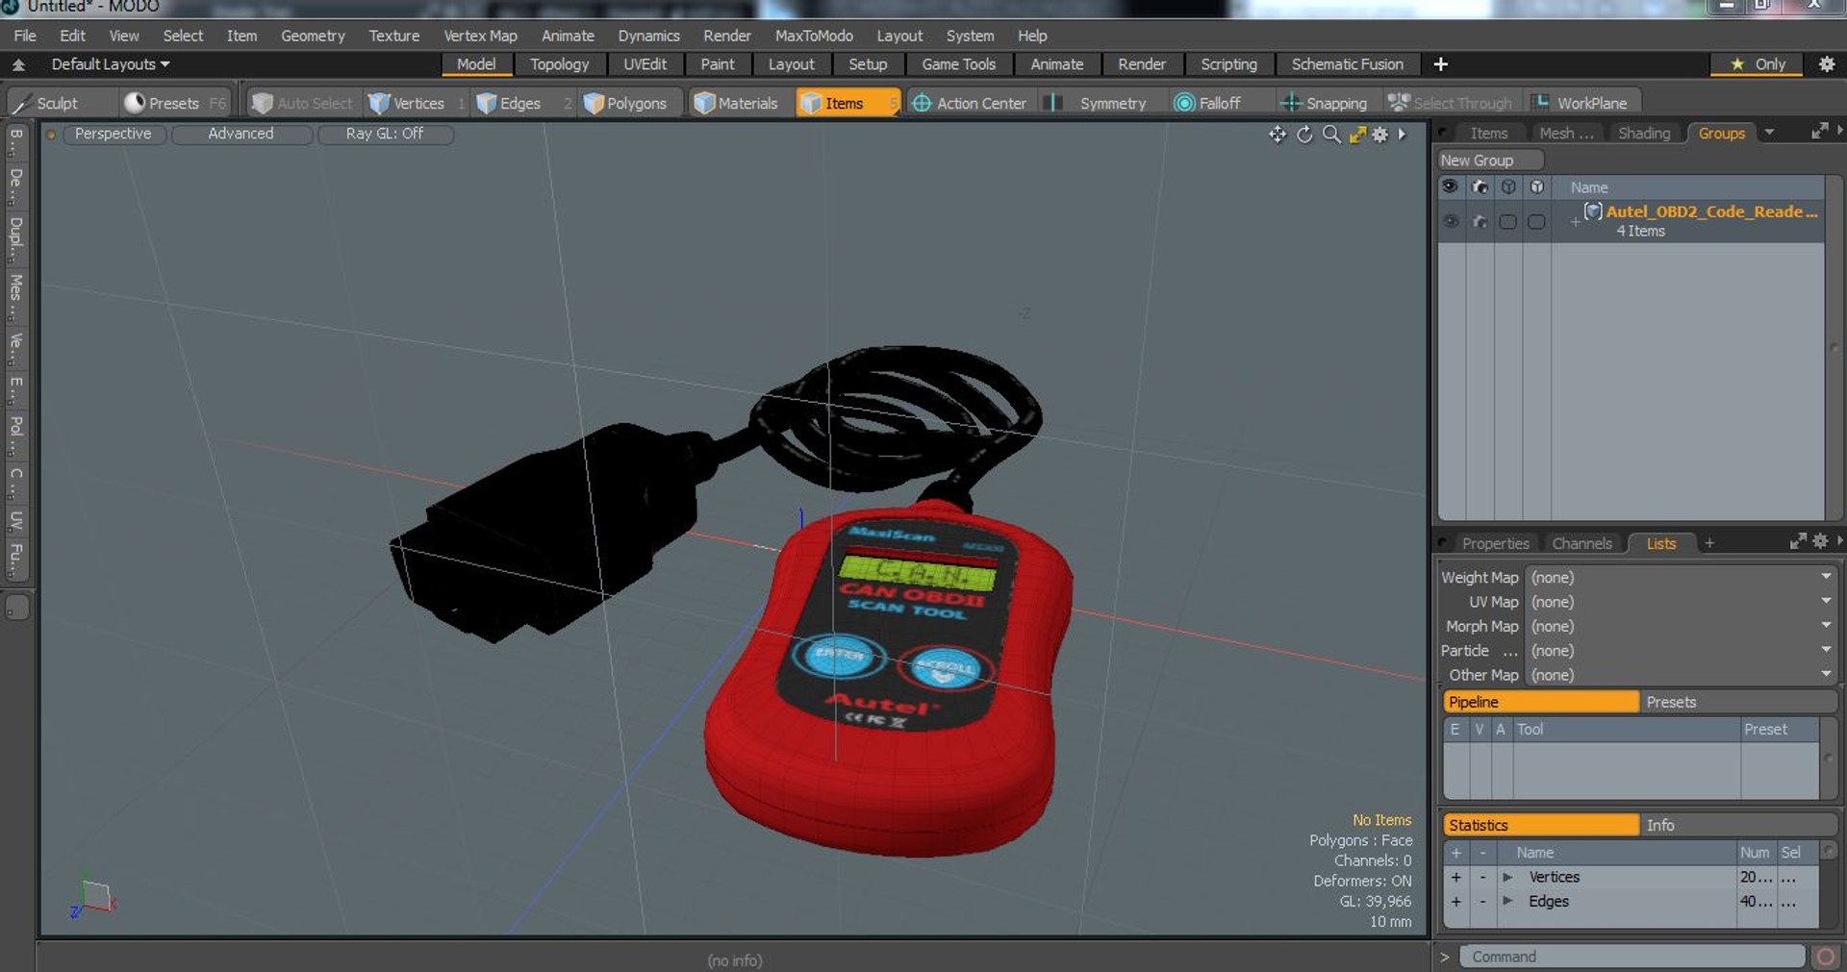
Task: Expand the Edges statistics row
Action: tap(1508, 901)
